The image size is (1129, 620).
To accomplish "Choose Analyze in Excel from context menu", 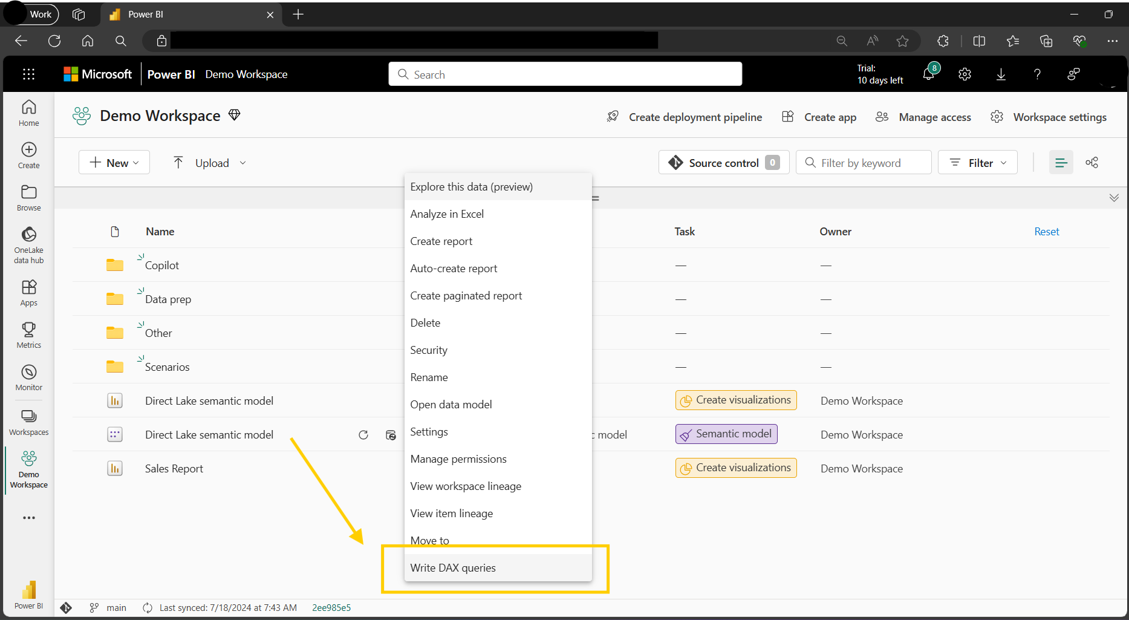I will coord(447,214).
